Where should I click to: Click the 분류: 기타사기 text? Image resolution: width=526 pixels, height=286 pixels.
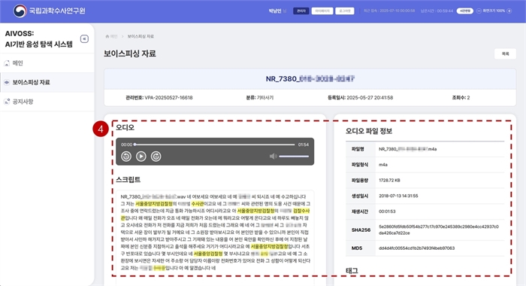260,98
